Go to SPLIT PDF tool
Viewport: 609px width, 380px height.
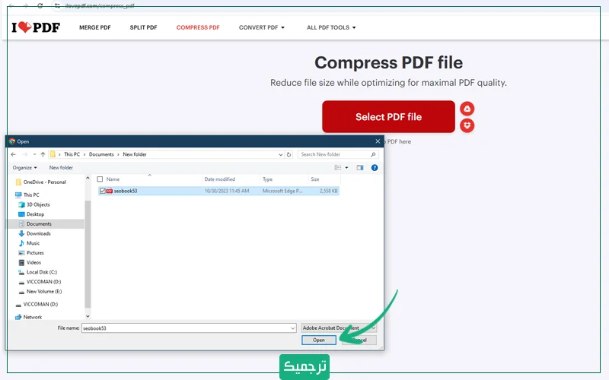click(143, 27)
